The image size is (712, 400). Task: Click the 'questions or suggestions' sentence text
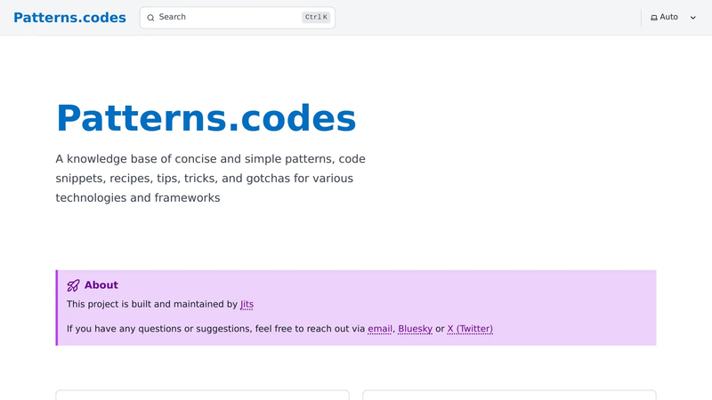pos(279,329)
